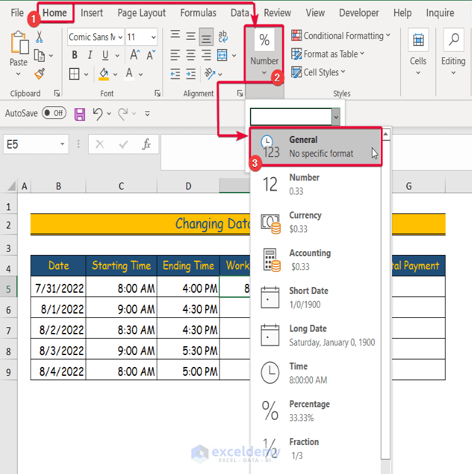The height and width of the screenshot is (474, 472).
Task: Align text left
Action: [175, 55]
